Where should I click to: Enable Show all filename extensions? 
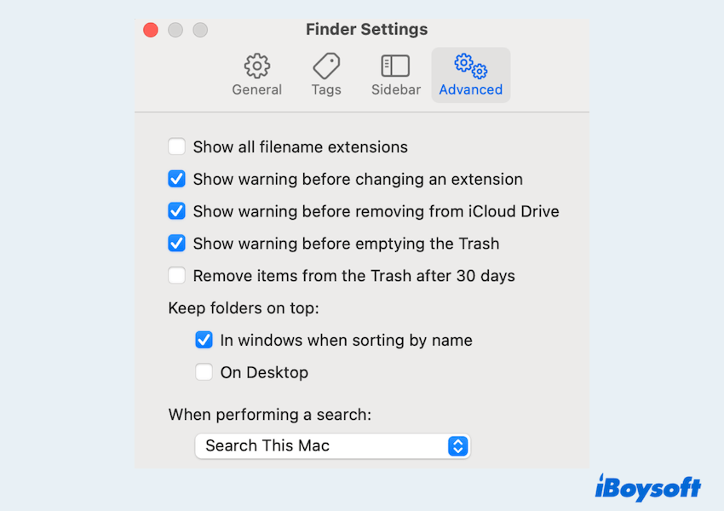click(x=177, y=147)
